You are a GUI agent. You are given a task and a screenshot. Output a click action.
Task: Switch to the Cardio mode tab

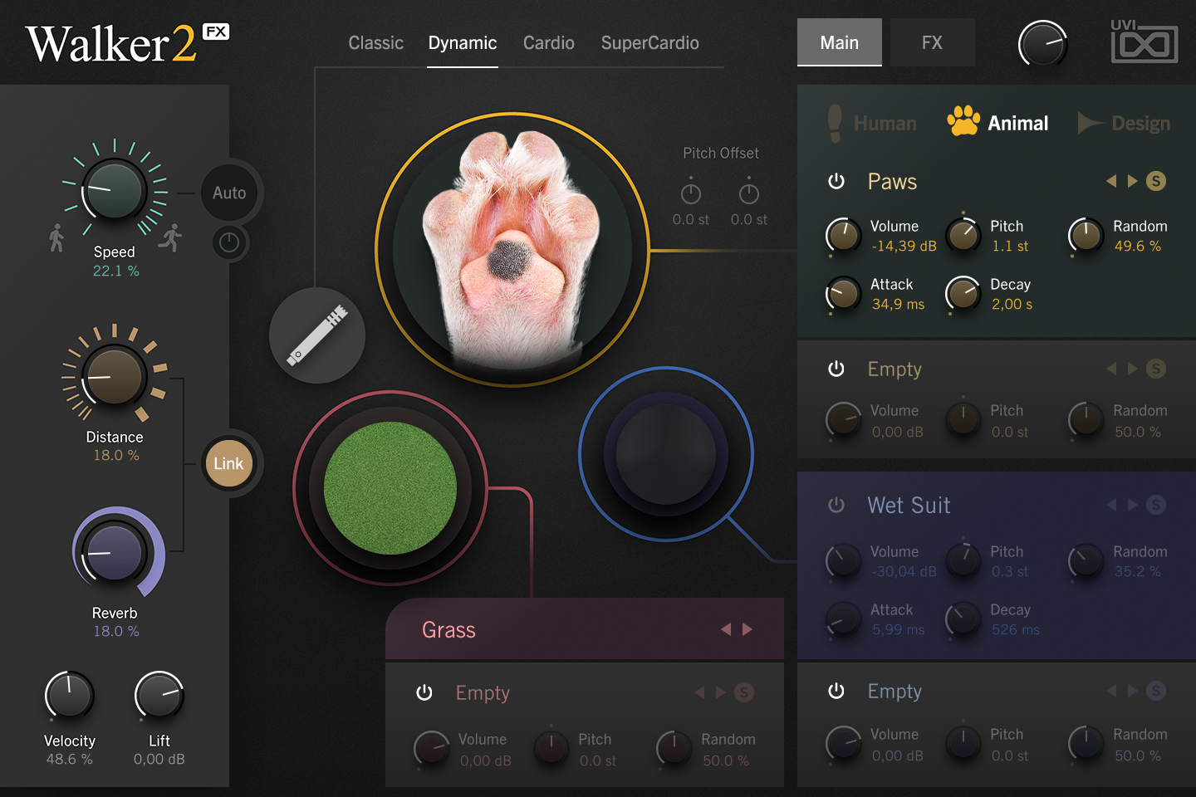click(549, 43)
